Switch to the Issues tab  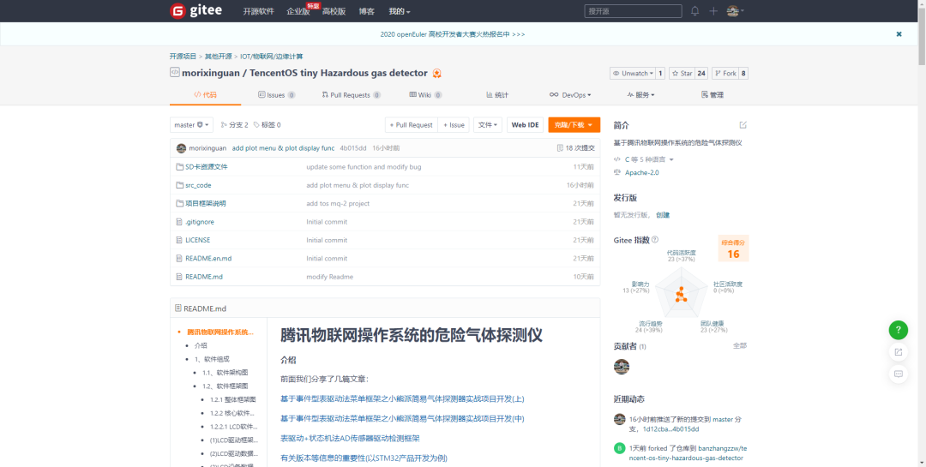click(x=276, y=95)
